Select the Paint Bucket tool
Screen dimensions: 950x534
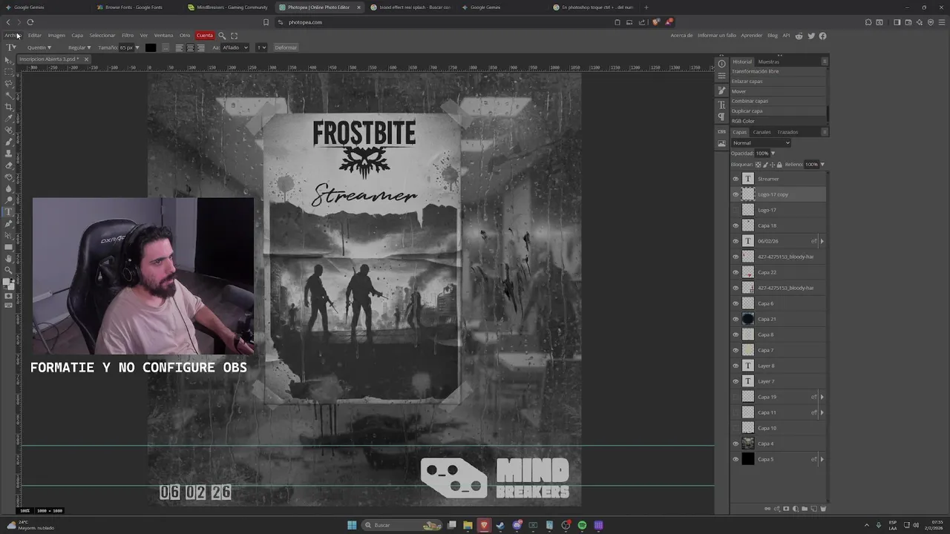(x=9, y=177)
